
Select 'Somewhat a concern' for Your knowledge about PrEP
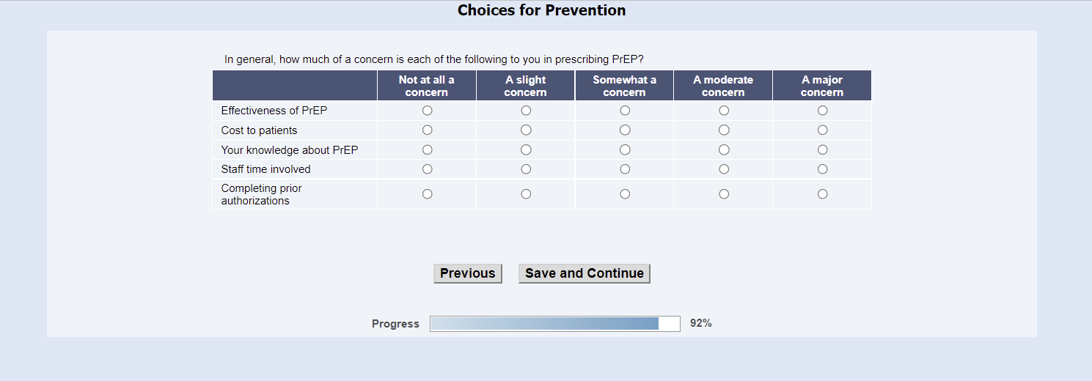click(625, 149)
